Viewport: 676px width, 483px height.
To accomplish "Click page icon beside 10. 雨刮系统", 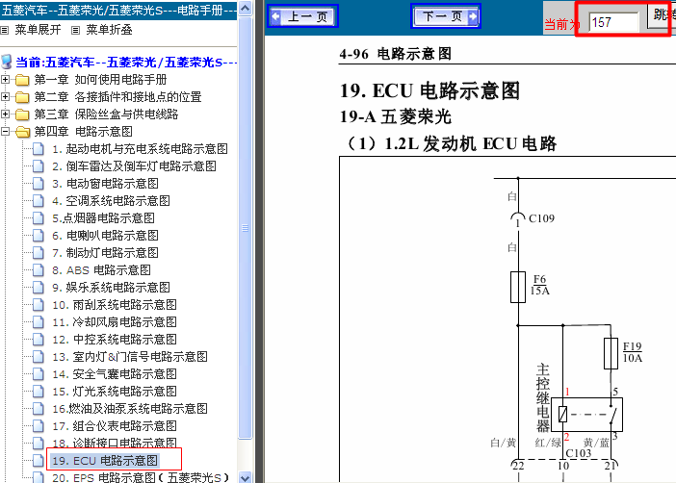I will tap(39, 305).
